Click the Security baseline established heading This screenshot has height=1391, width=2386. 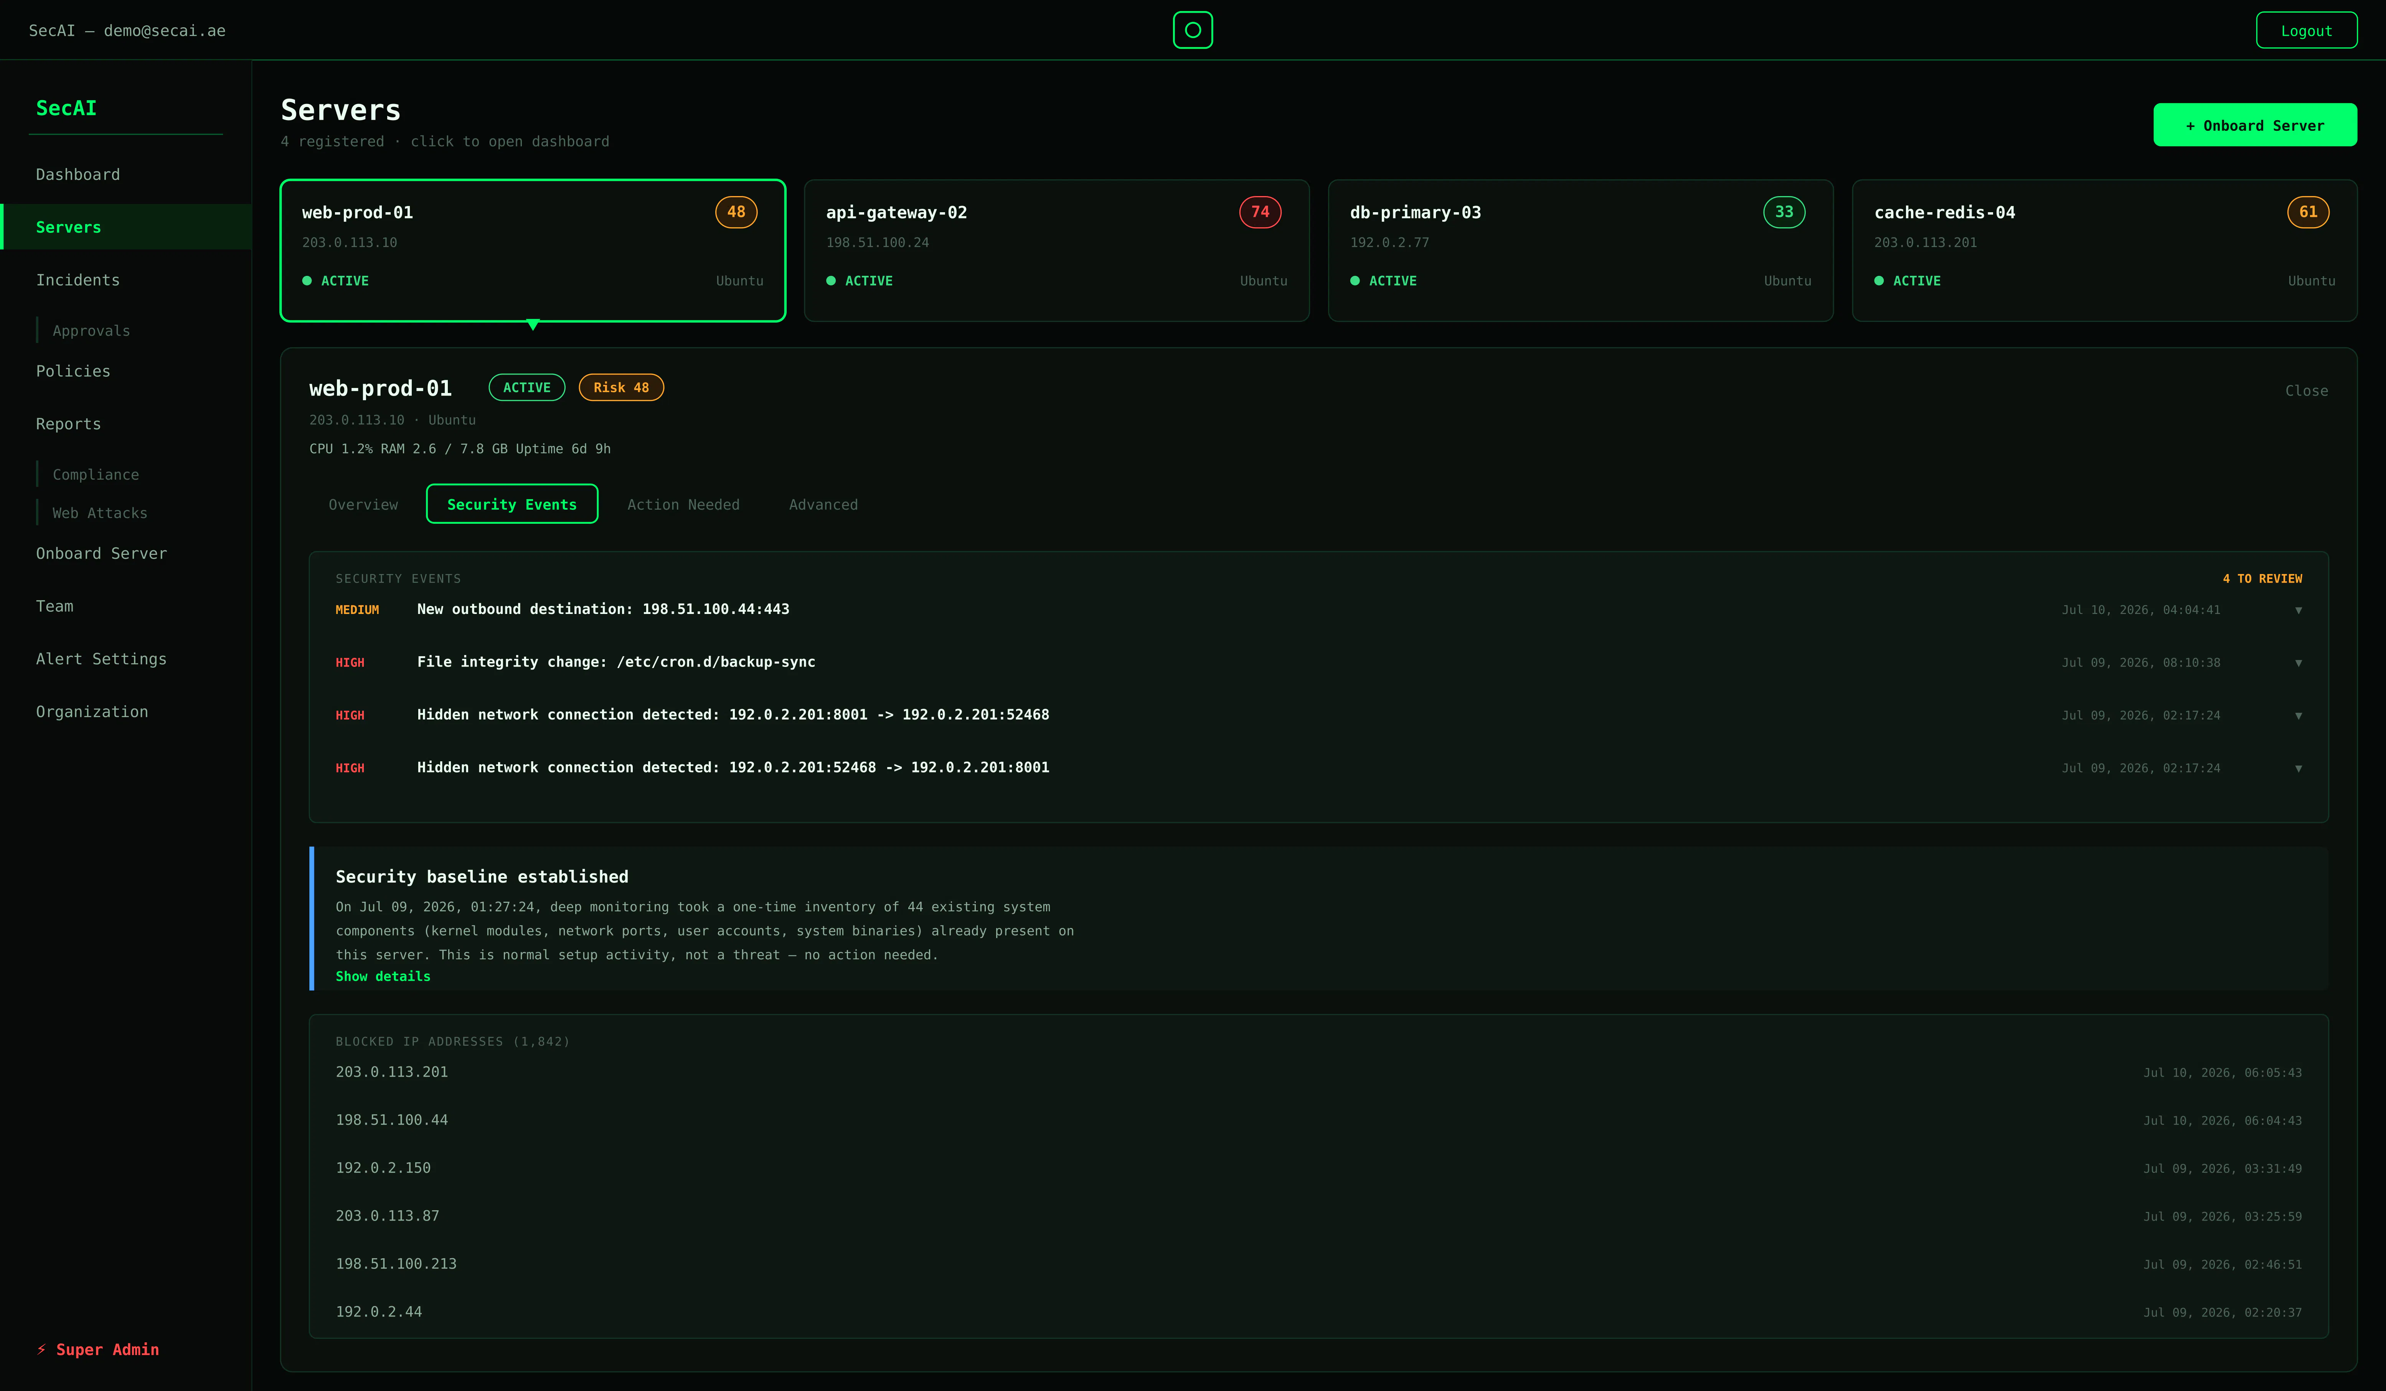482,877
